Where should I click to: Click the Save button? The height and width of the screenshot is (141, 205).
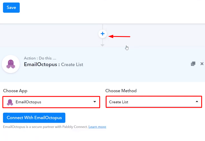coord(11,8)
